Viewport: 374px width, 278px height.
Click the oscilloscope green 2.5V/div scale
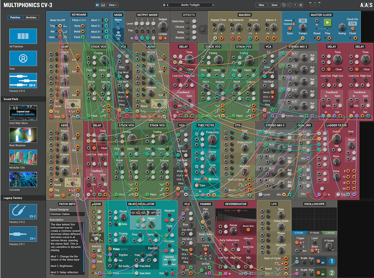pos(330,233)
